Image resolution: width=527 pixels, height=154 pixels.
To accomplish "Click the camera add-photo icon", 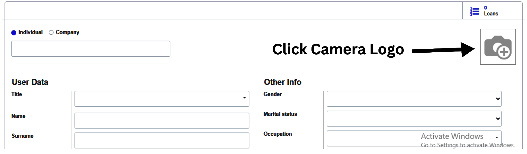I will click(497, 47).
